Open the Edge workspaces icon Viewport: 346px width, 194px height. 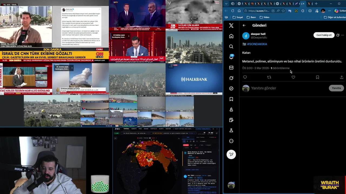(233, 4)
